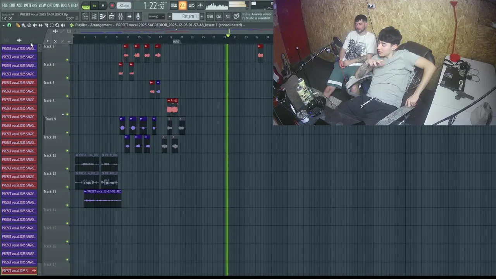Viewport: 496px width, 279px height.
Task: Click the 84.000 tempo field
Action: [124, 5]
